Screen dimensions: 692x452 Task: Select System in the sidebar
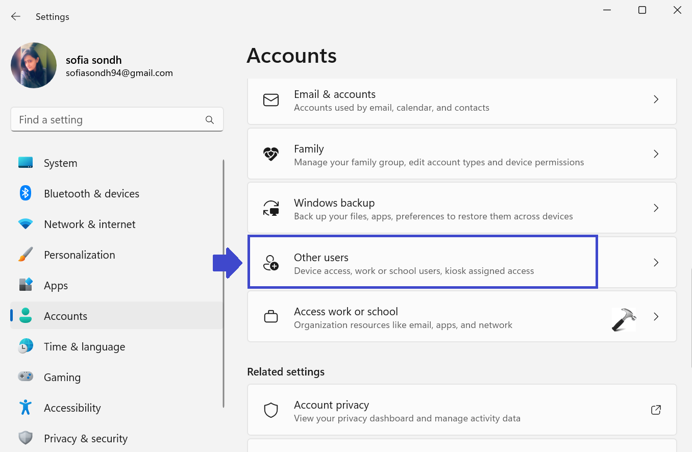pos(60,163)
